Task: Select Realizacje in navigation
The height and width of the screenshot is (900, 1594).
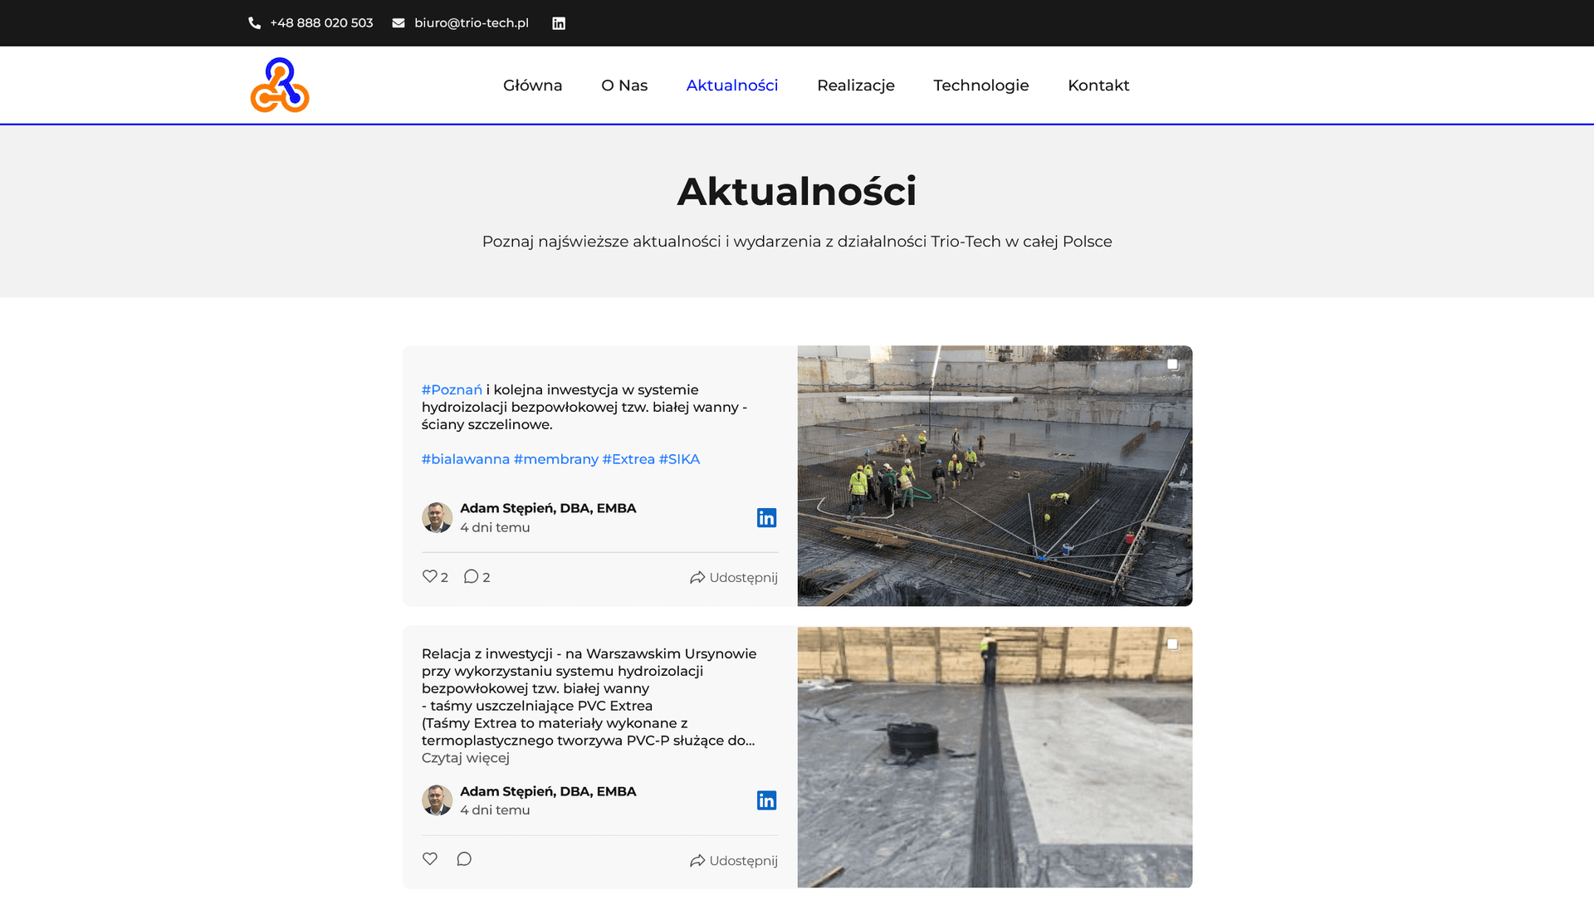Action: pyautogui.click(x=855, y=86)
